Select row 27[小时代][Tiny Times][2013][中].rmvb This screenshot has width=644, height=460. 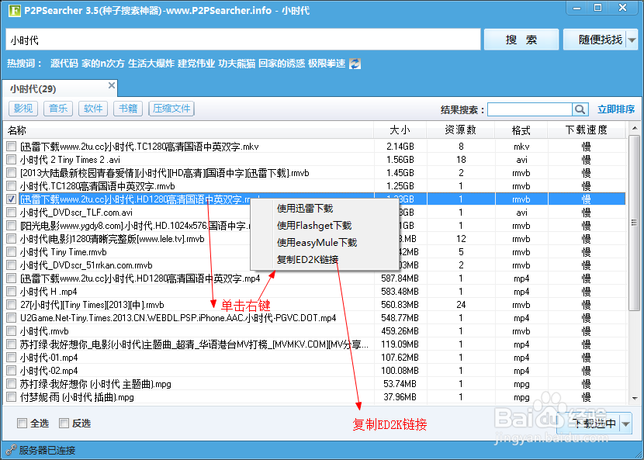pos(314,305)
